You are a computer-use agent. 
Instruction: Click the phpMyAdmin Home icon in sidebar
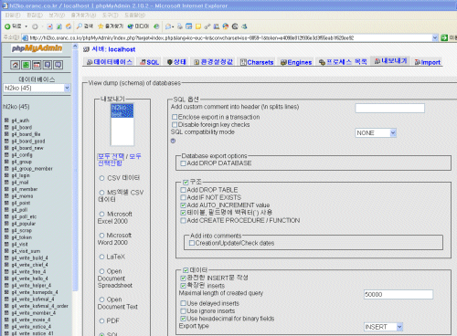click(x=16, y=65)
